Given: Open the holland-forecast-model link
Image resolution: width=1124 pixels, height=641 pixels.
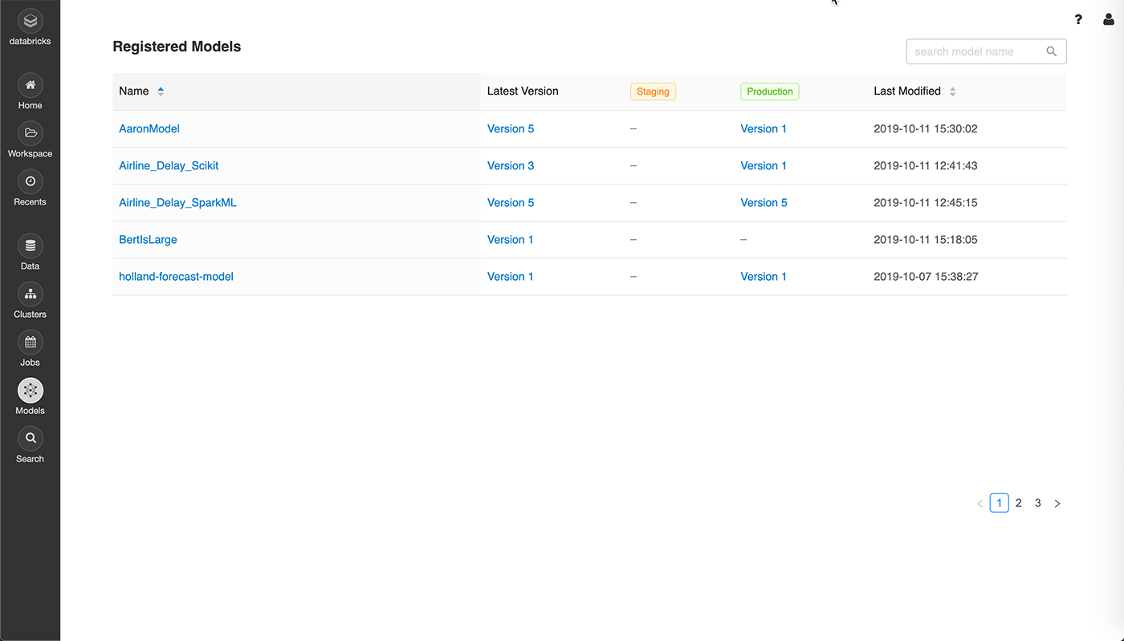Looking at the screenshot, I should coord(176,276).
